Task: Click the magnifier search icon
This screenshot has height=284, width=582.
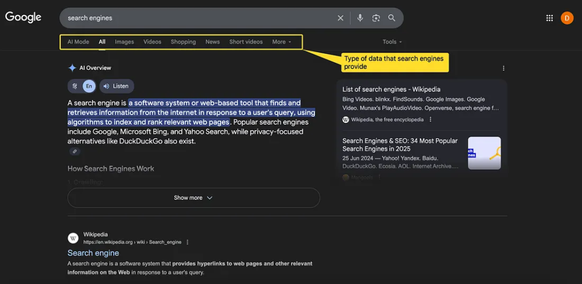Action: [392, 18]
